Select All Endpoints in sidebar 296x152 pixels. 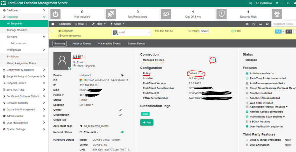24,24
